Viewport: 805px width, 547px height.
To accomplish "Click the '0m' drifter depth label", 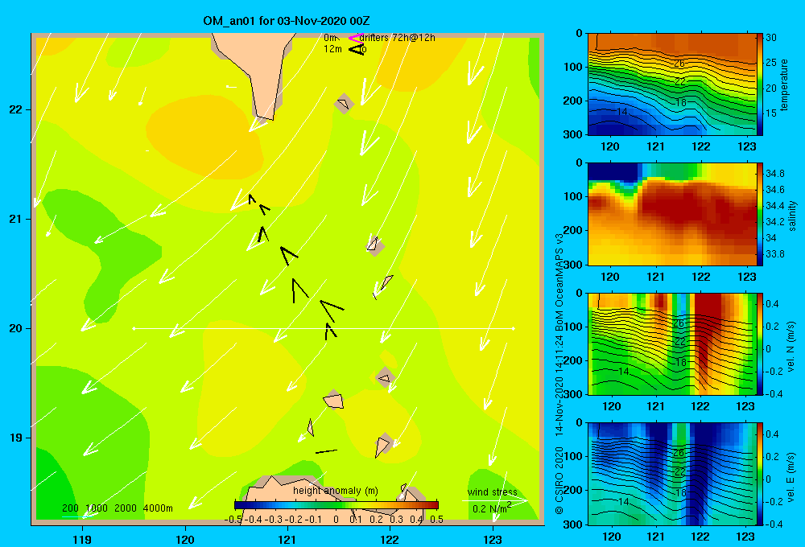I will point(330,38).
